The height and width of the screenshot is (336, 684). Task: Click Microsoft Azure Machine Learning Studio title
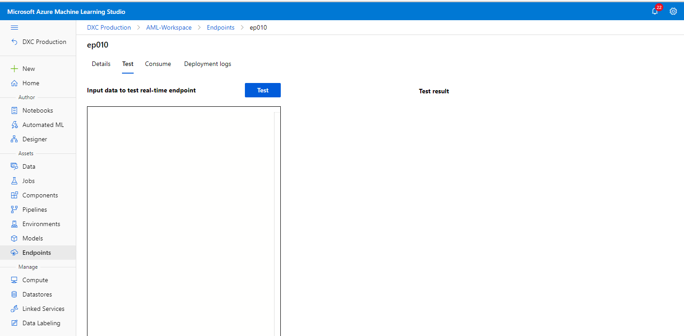point(66,12)
